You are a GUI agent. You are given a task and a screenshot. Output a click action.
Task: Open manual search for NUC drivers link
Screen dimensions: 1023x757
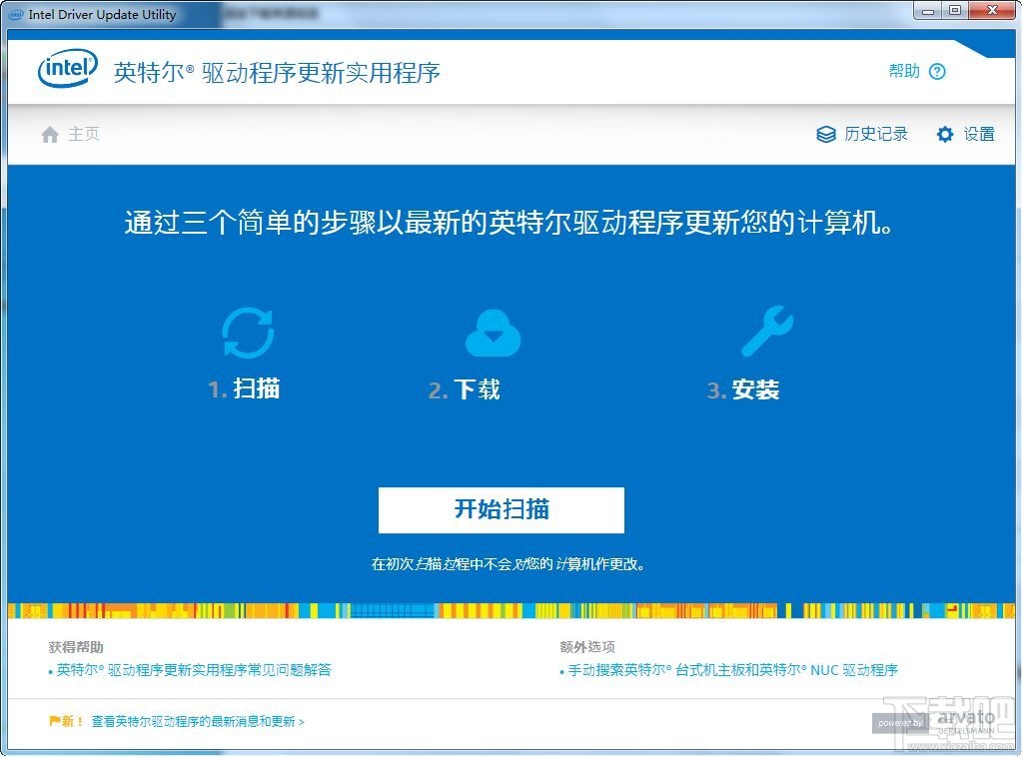pyautogui.click(x=732, y=670)
